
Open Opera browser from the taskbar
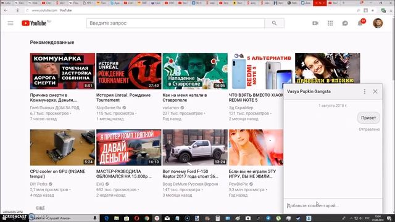pyautogui.click(x=136, y=218)
